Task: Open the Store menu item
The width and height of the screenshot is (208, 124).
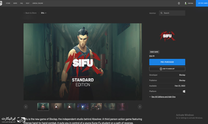Action: click(8, 3)
